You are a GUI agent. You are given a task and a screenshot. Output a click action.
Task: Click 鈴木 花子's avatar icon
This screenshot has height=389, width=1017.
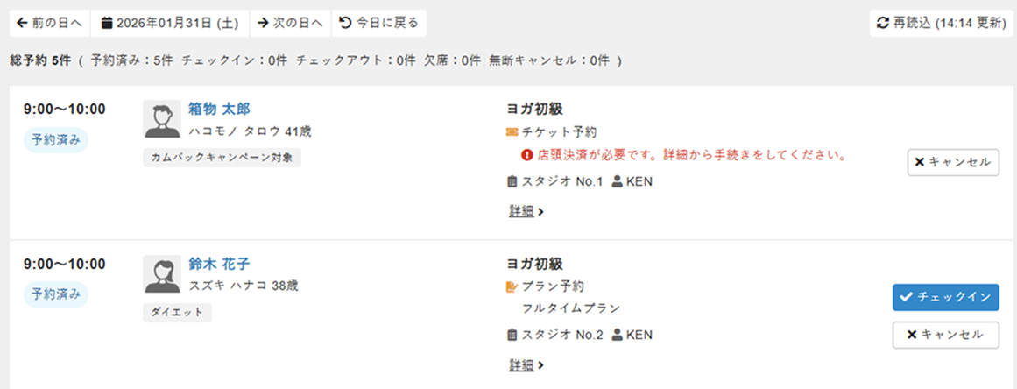pos(162,275)
